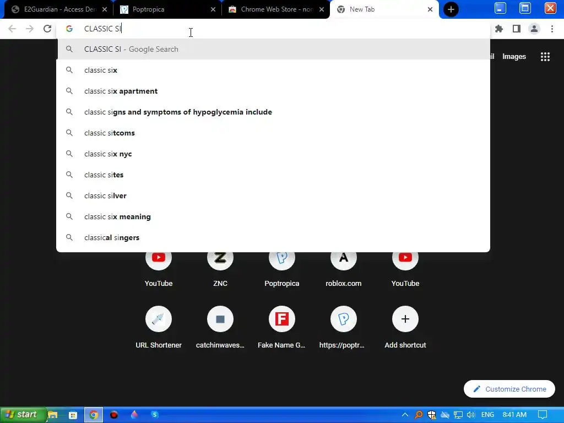Image resolution: width=564 pixels, height=423 pixels.
Task: Open the Windows start button
Action: pos(23,415)
